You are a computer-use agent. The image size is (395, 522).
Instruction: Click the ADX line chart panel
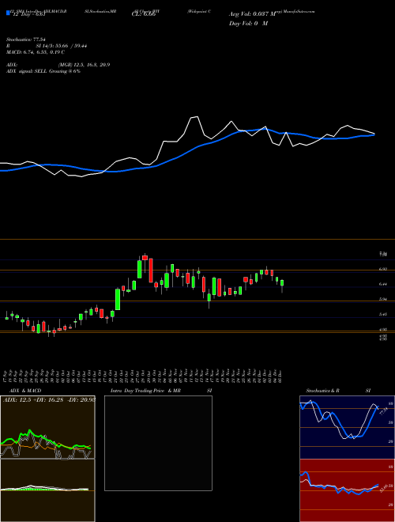47,427
